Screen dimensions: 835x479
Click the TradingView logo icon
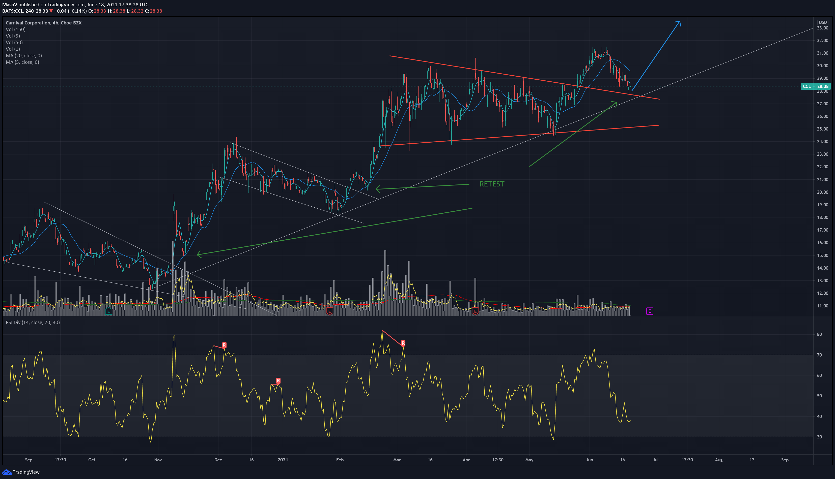pyautogui.click(x=7, y=472)
